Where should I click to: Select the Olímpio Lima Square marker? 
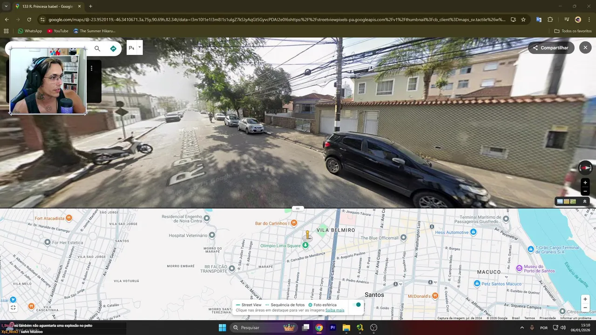pos(305,245)
